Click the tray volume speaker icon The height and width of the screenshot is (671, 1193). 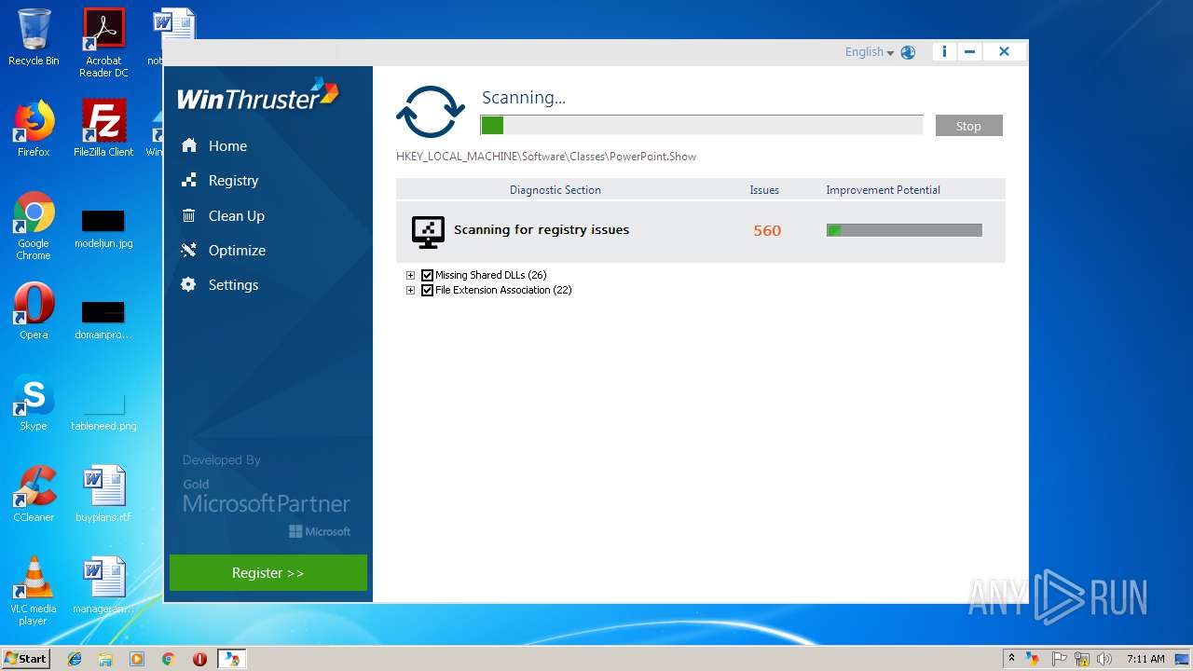[x=1104, y=659]
